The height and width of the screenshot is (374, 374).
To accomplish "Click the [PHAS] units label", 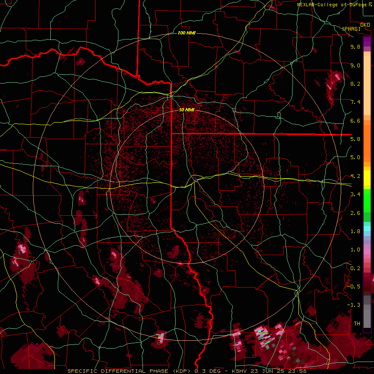I will coord(351,29).
